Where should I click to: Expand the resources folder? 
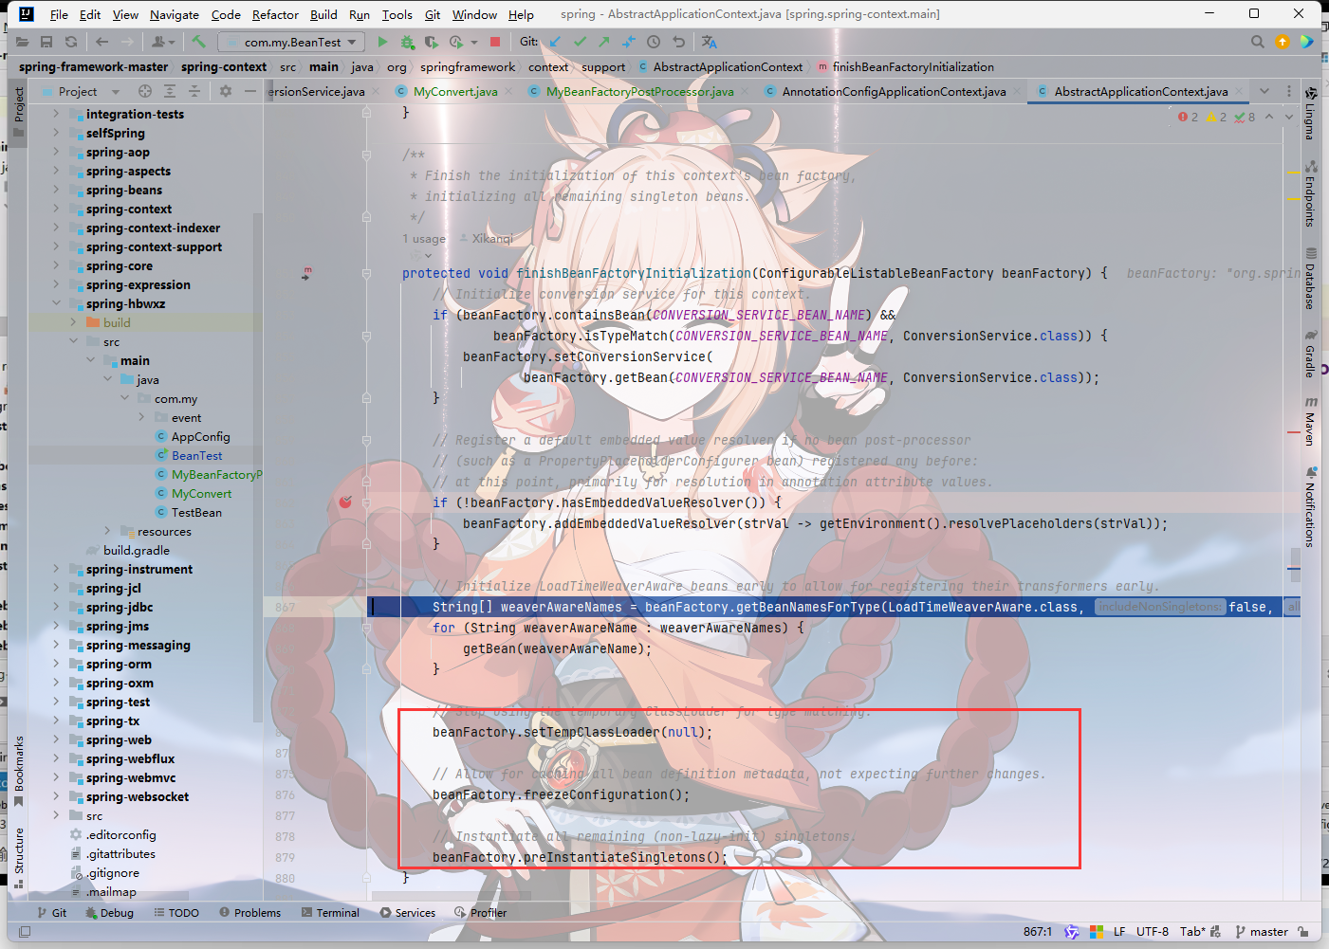(x=107, y=531)
